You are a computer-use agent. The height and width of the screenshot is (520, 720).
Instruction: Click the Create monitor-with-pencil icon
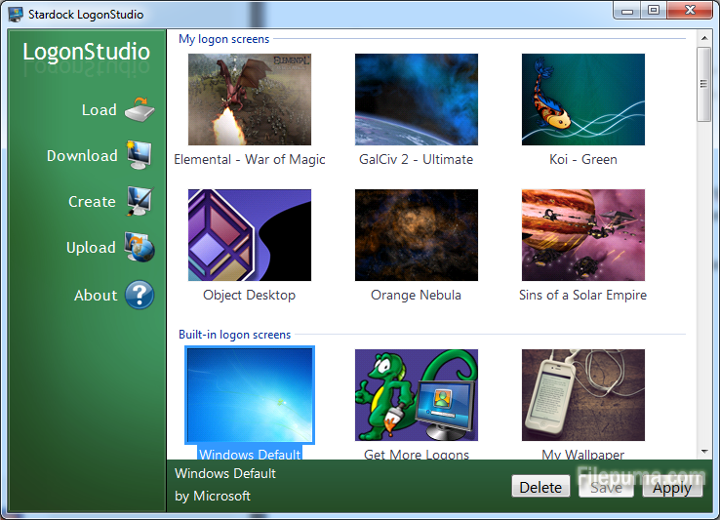point(140,201)
